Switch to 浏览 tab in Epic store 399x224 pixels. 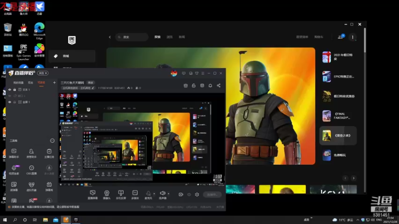click(170, 37)
